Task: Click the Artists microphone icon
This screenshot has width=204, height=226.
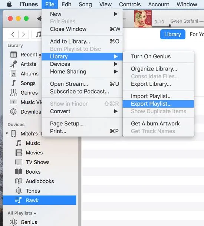Action: 14,64
